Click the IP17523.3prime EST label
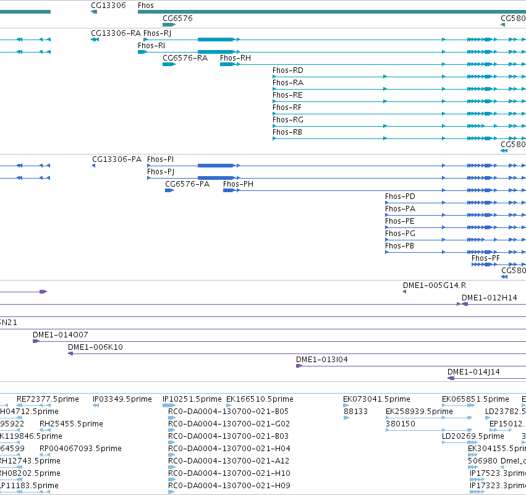Screen dimensions: 526x495 coord(498,474)
